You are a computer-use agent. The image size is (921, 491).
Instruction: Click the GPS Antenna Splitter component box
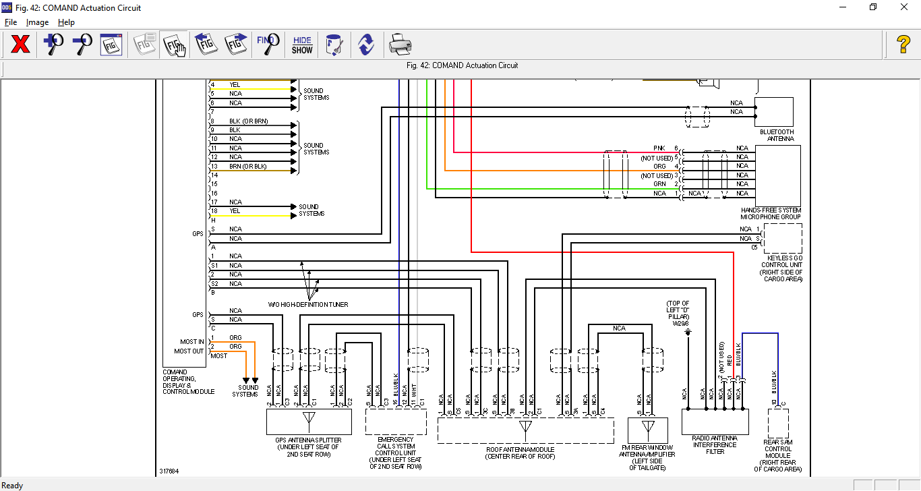pos(309,422)
